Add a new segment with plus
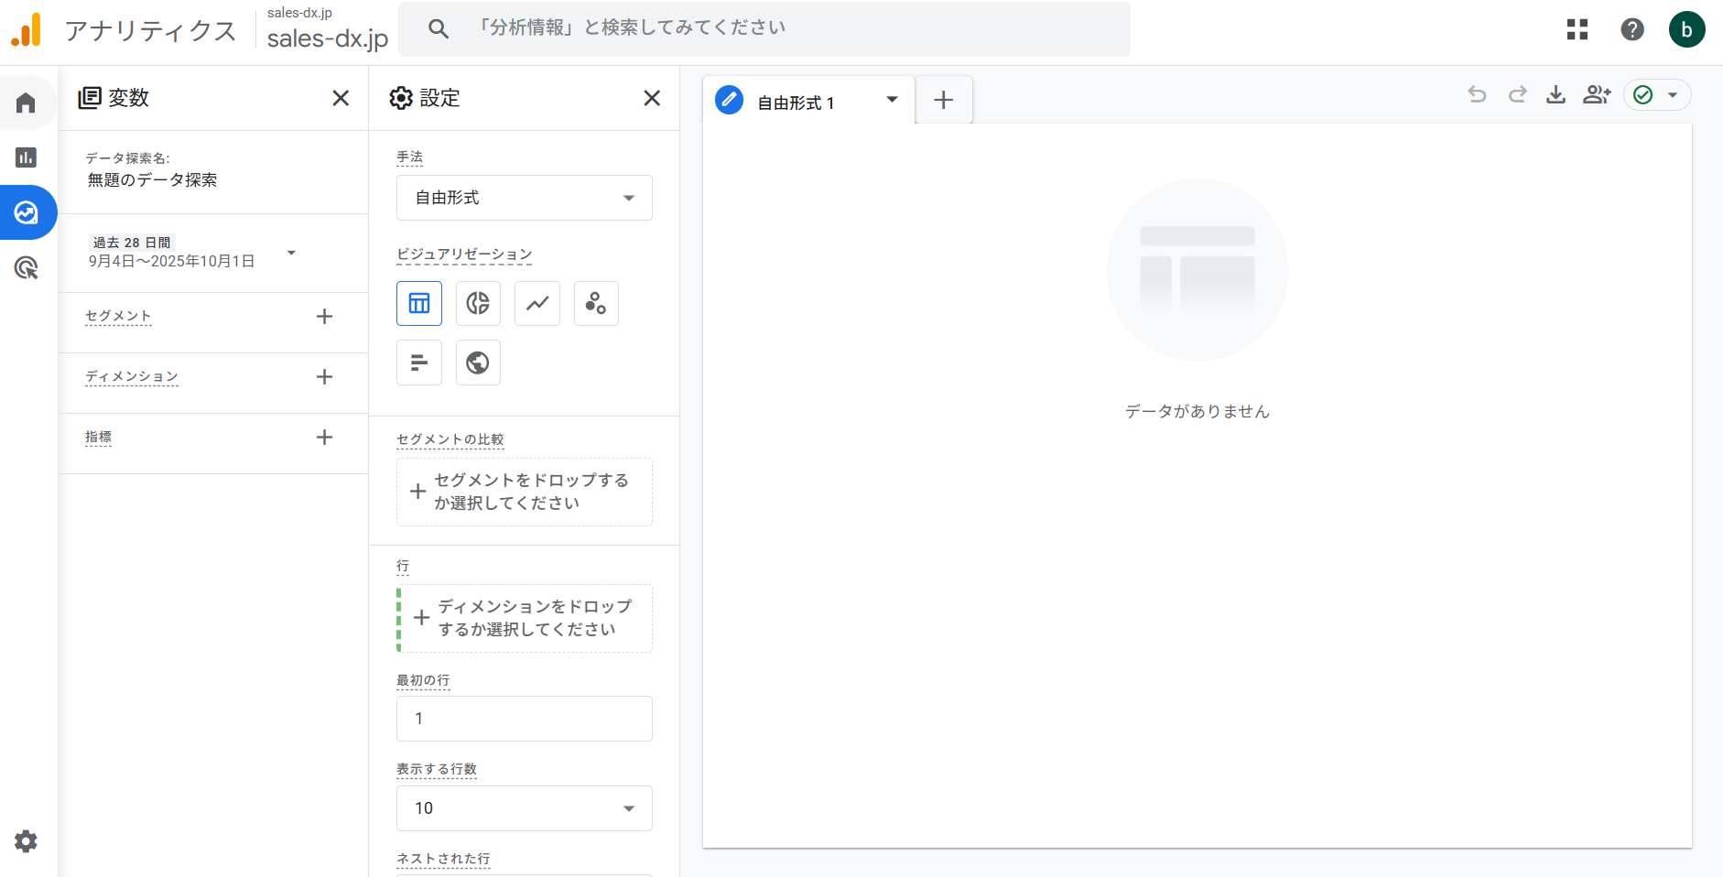 (324, 317)
